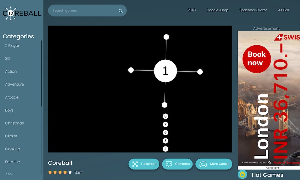Select the Cooking category

[13, 149]
